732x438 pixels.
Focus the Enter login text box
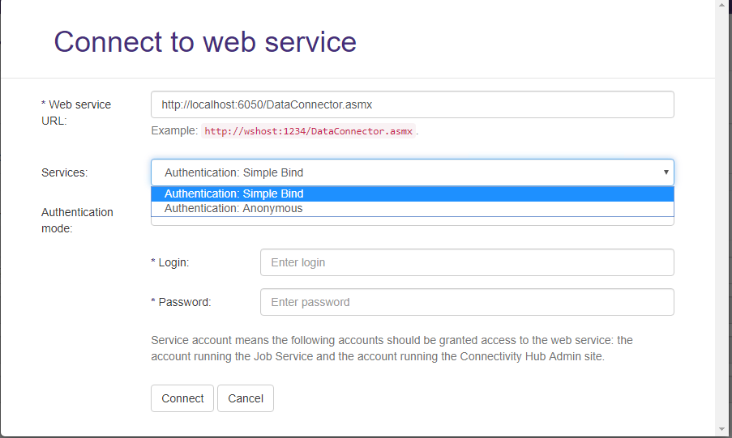click(466, 262)
